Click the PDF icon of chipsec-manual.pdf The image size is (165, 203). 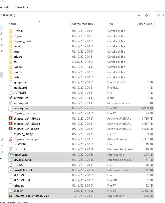coord(10,139)
